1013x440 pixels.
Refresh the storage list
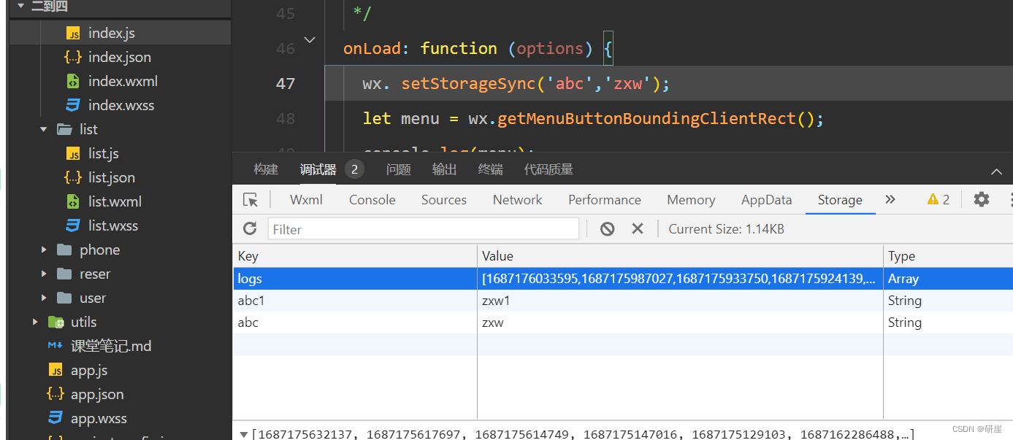[x=250, y=228]
